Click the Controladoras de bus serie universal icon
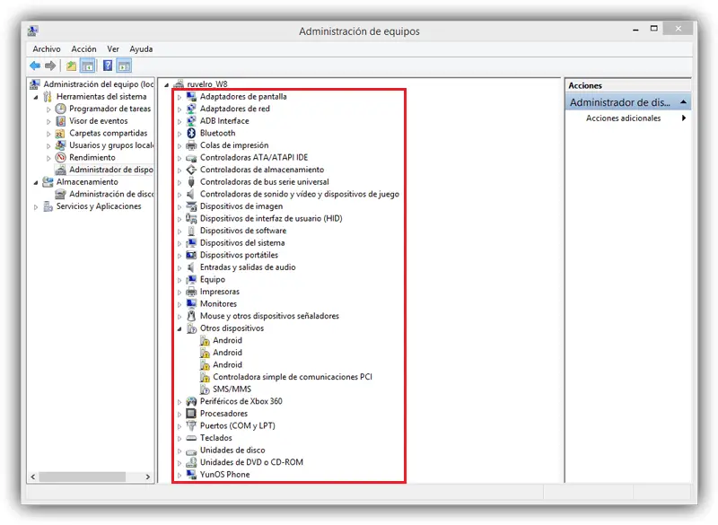Screen dimensions: 718x525 (191, 182)
